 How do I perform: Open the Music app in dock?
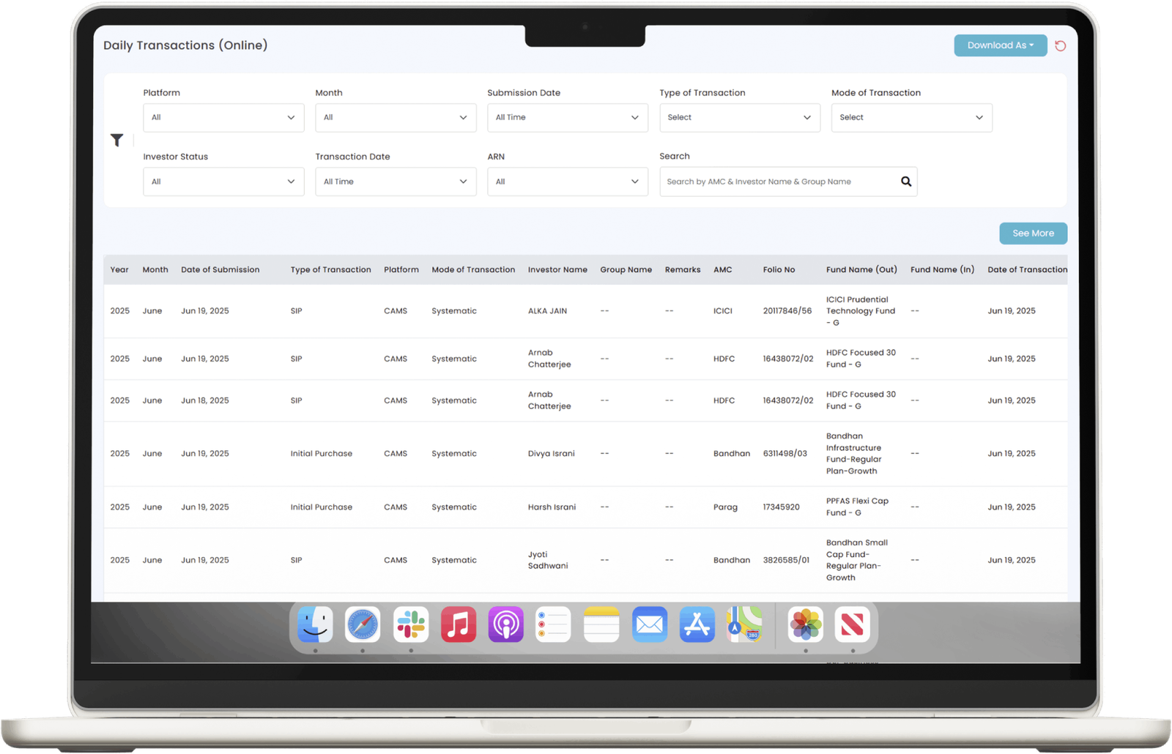pyautogui.click(x=459, y=624)
